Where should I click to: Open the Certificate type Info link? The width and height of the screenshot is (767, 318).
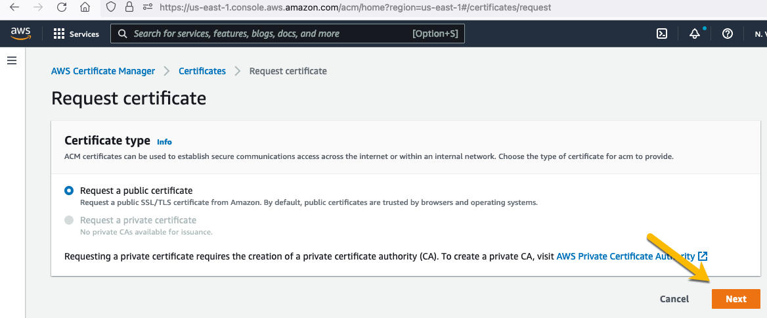(164, 142)
